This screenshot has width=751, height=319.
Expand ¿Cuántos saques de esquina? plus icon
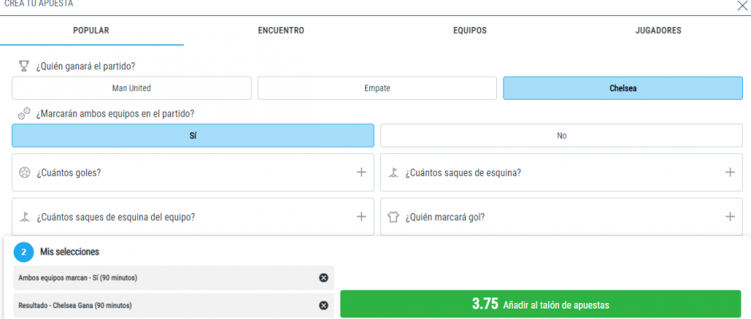pos(729,172)
